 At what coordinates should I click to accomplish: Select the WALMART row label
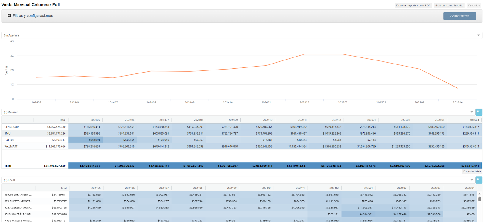11,146
